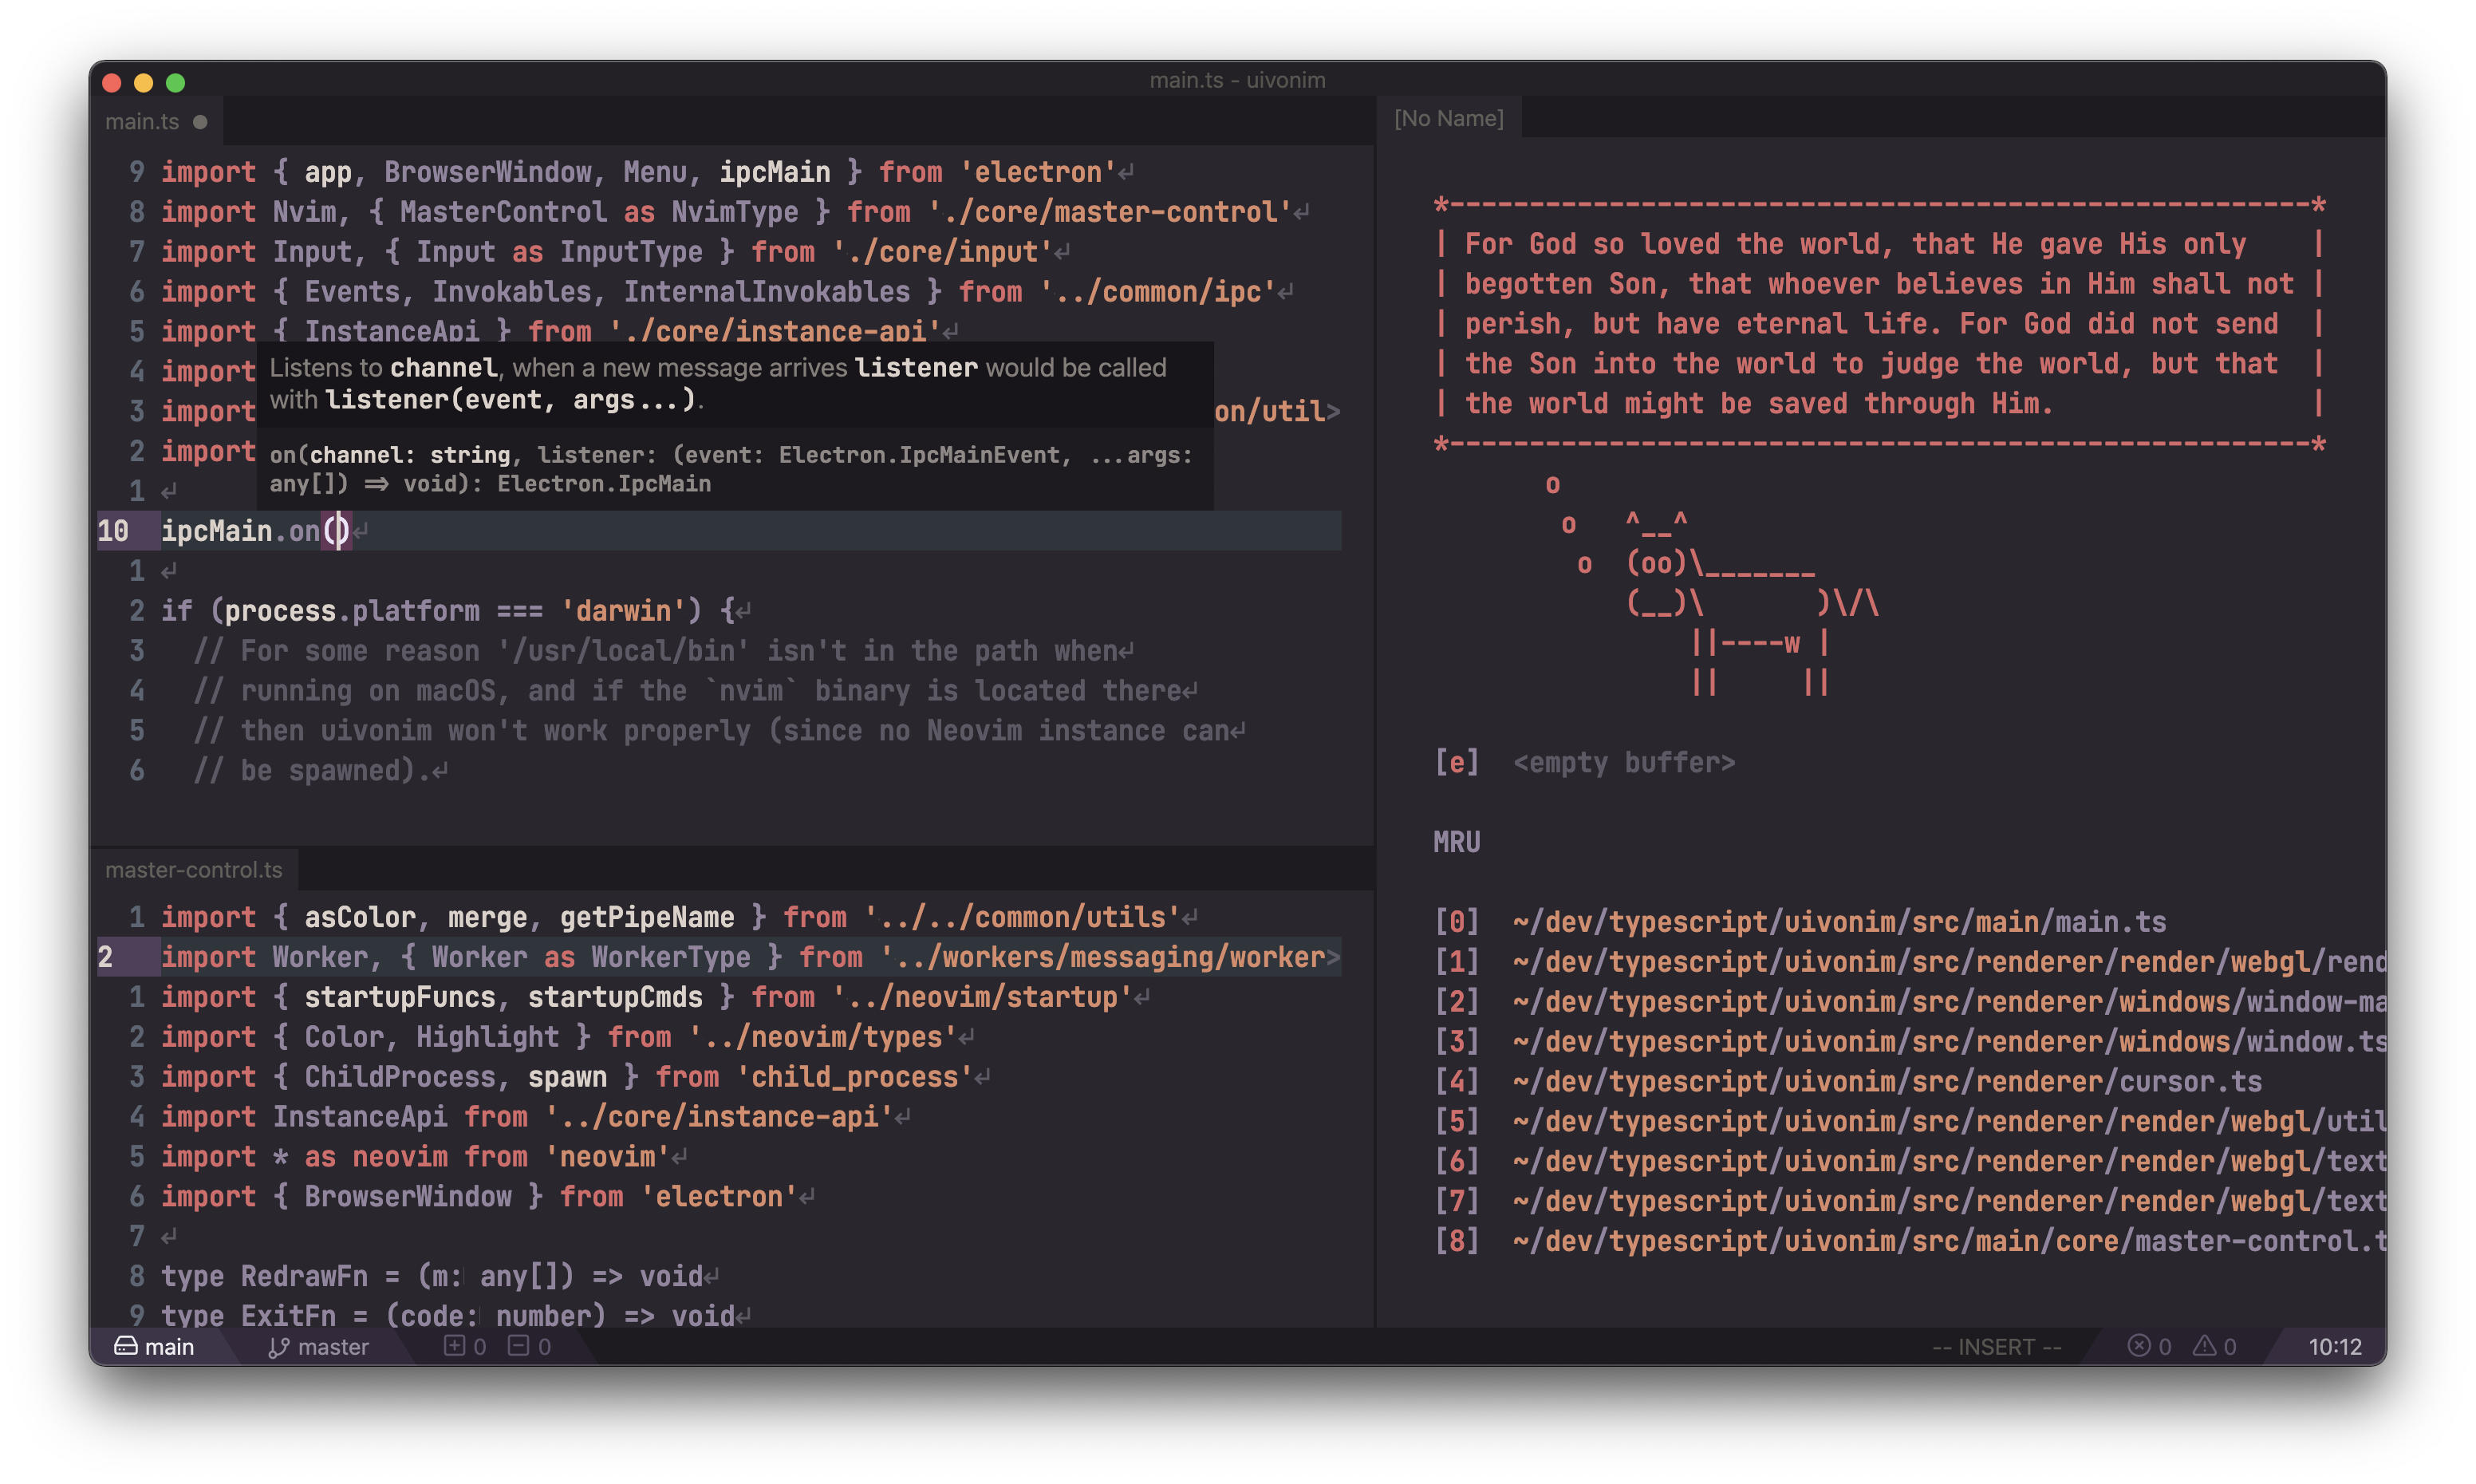This screenshot has width=2476, height=1484.
Task: Click 'Listens to channel' documentation text
Action: click(x=383, y=367)
